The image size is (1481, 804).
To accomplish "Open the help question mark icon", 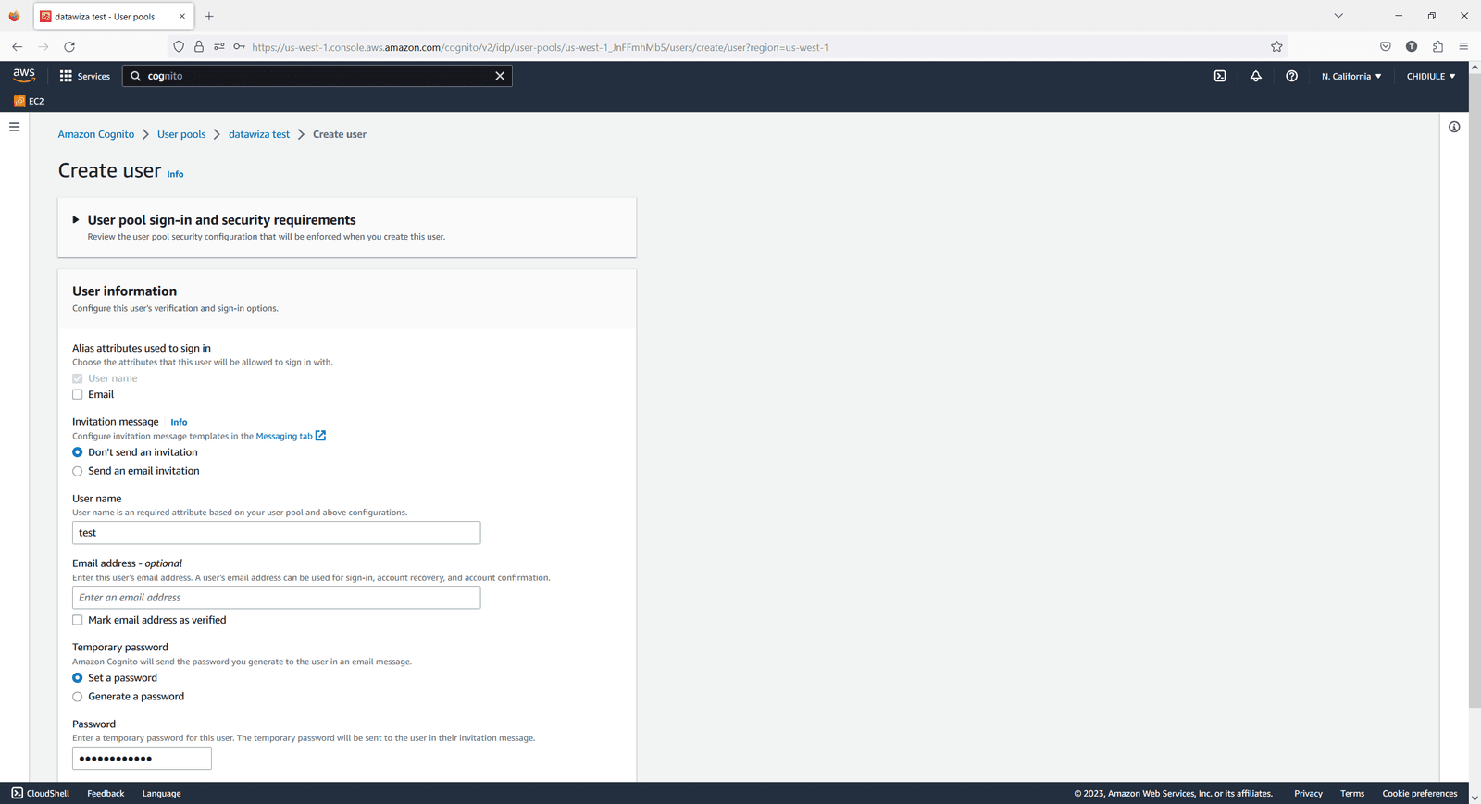I will click(x=1291, y=76).
